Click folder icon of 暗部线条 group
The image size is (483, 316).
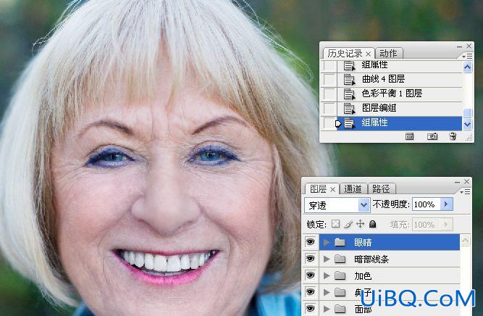tap(340, 259)
